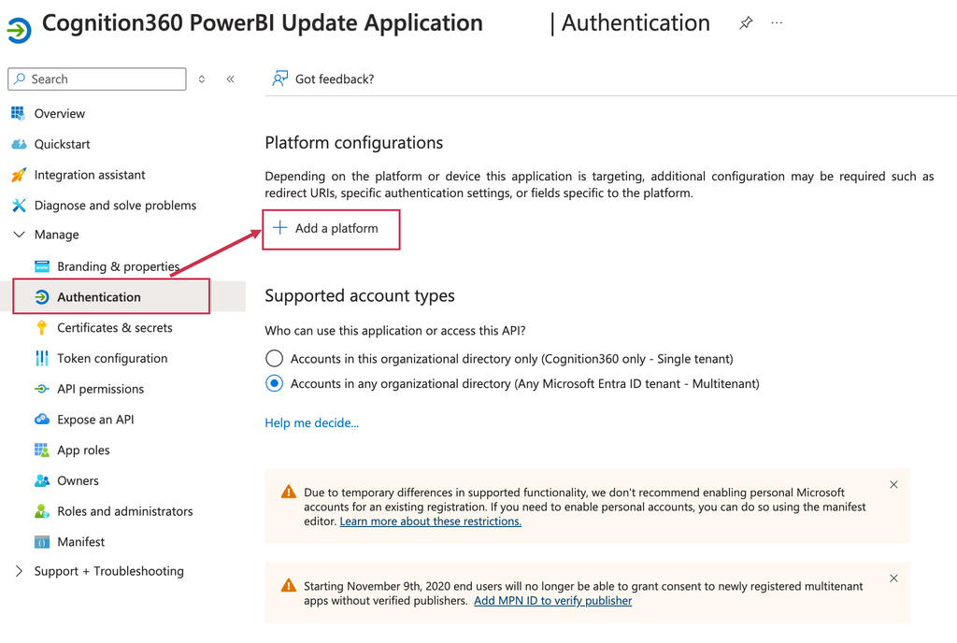957x643 pixels.
Task: Open the ellipsis more options menu
Action: point(777,23)
